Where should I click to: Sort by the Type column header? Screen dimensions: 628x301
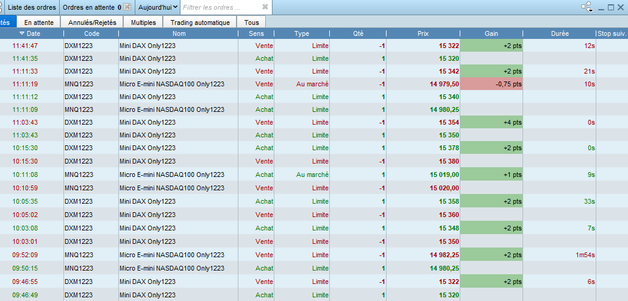pyautogui.click(x=302, y=33)
